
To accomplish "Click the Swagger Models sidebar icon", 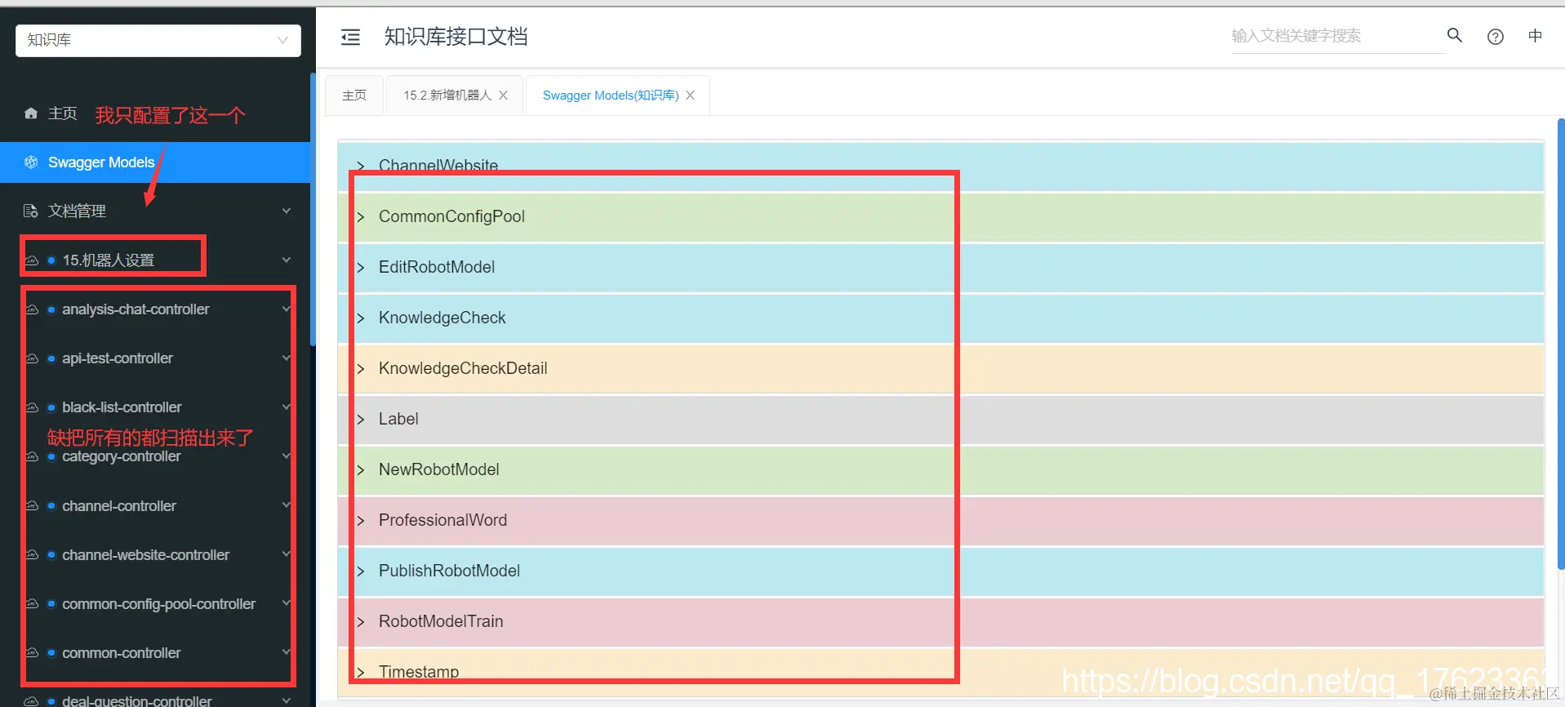I will tap(31, 162).
